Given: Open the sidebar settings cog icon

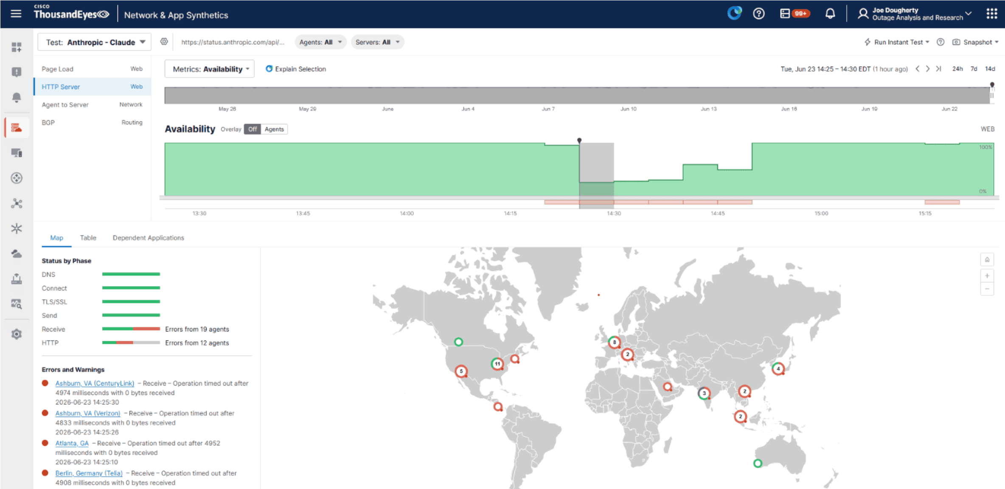Looking at the screenshot, I should tap(17, 334).
